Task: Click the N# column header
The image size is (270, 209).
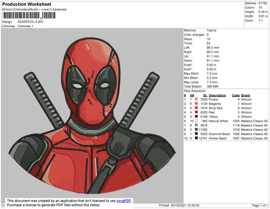Action: [192, 95]
